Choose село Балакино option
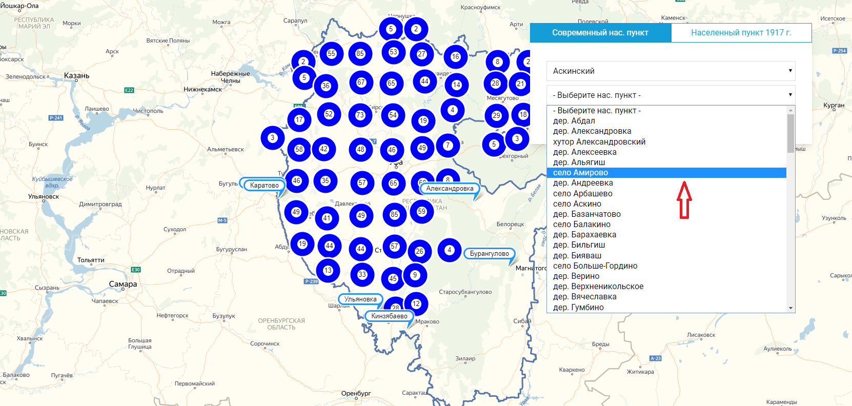Image resolution: width=852 pixels, height=406 pixels. coord(666,225)
